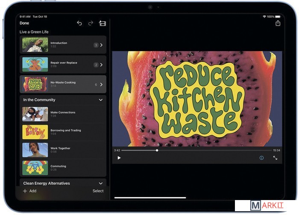Check the battery indicator in status bar
The height and width of the screenshot is (215, 299).
coord(277,17)
